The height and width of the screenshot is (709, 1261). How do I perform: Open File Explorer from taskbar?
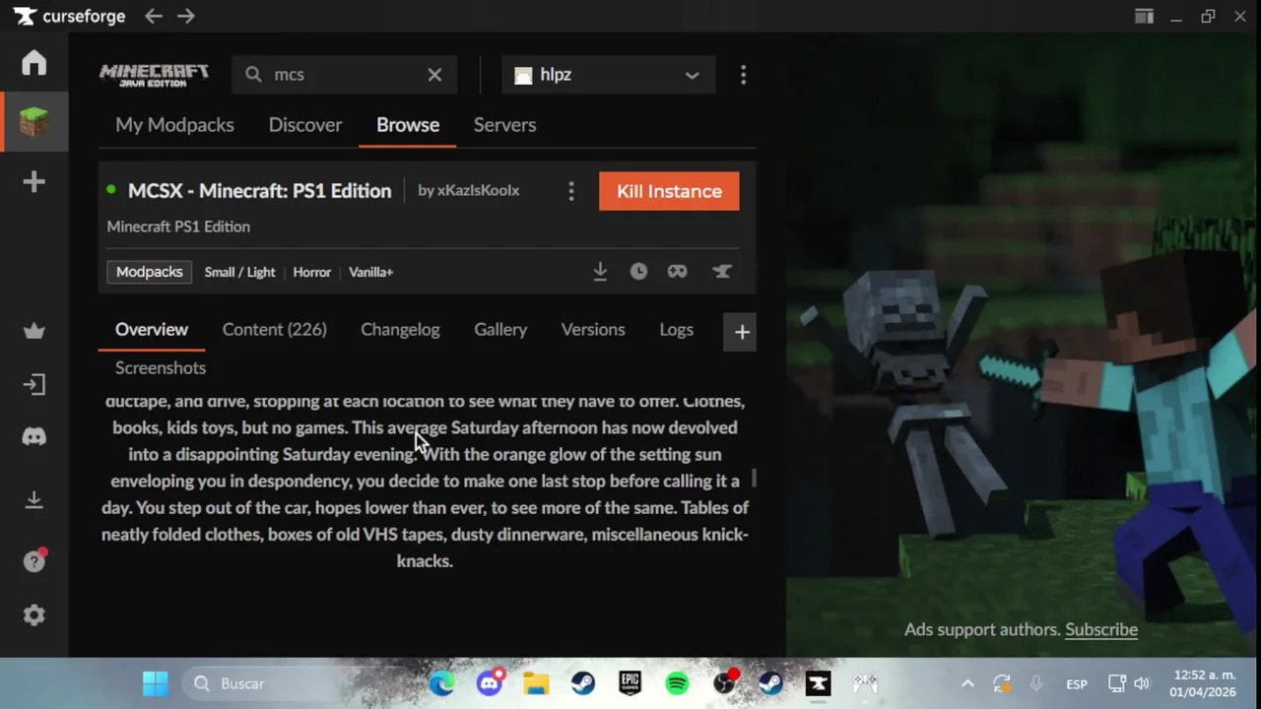pyautogui.click(x=536, y=683)
